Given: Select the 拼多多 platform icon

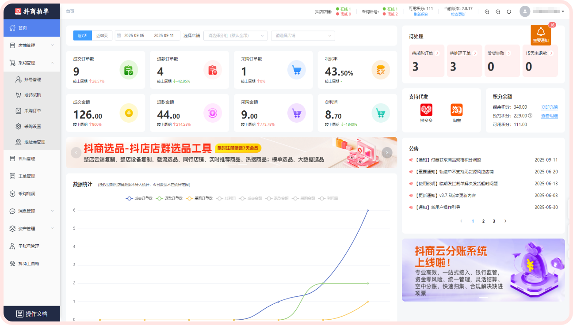Looking at the screenshot, I should click(x=426, y=110).
